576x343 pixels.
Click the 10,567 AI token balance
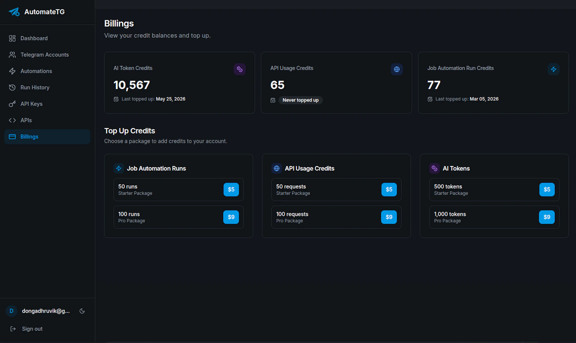tap(132, 85)
